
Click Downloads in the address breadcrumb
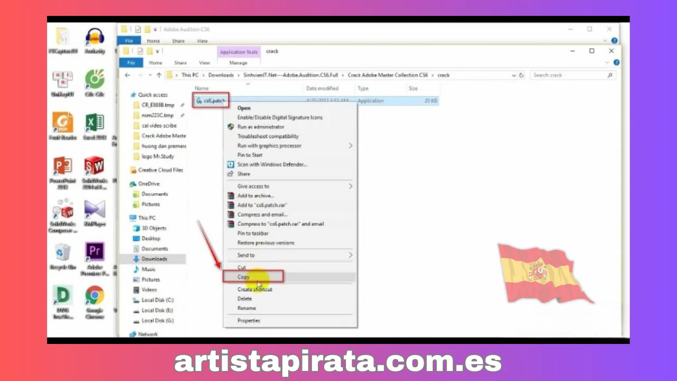click(x=221, y=75)
